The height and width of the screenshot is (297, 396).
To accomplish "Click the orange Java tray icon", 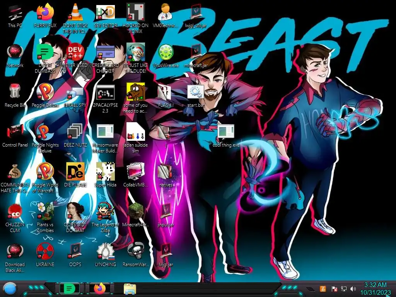I will [323, 288].
